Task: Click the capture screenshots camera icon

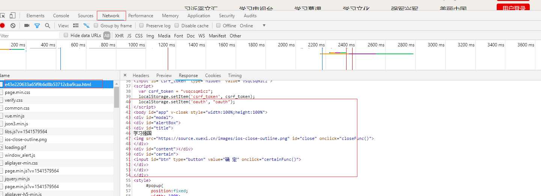Action: point(27,25)
